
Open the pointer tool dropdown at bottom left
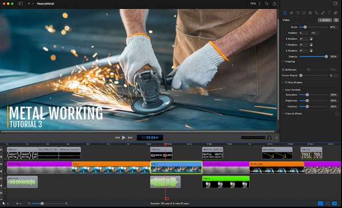tap(5, 203)
